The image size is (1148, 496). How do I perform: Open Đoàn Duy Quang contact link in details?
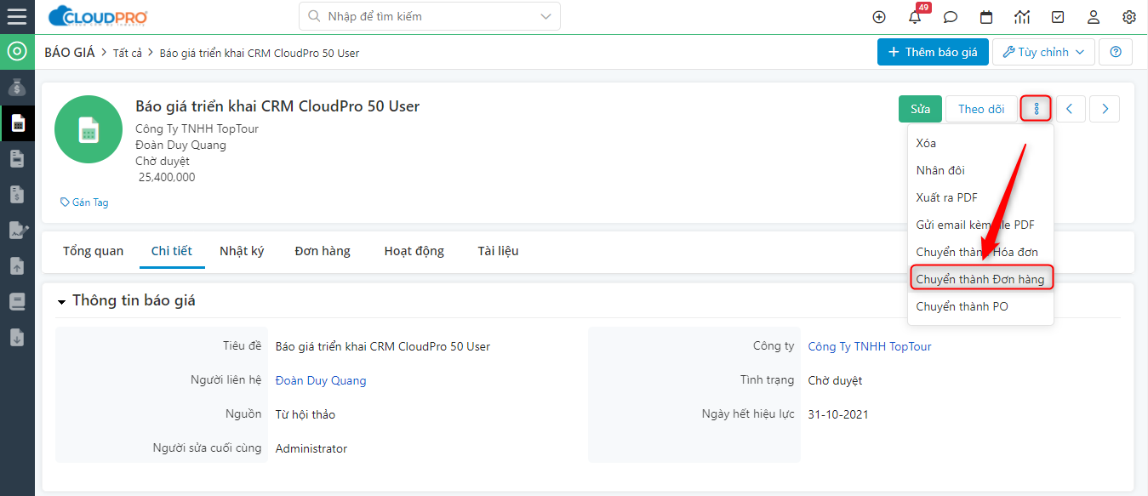(321, 380)
